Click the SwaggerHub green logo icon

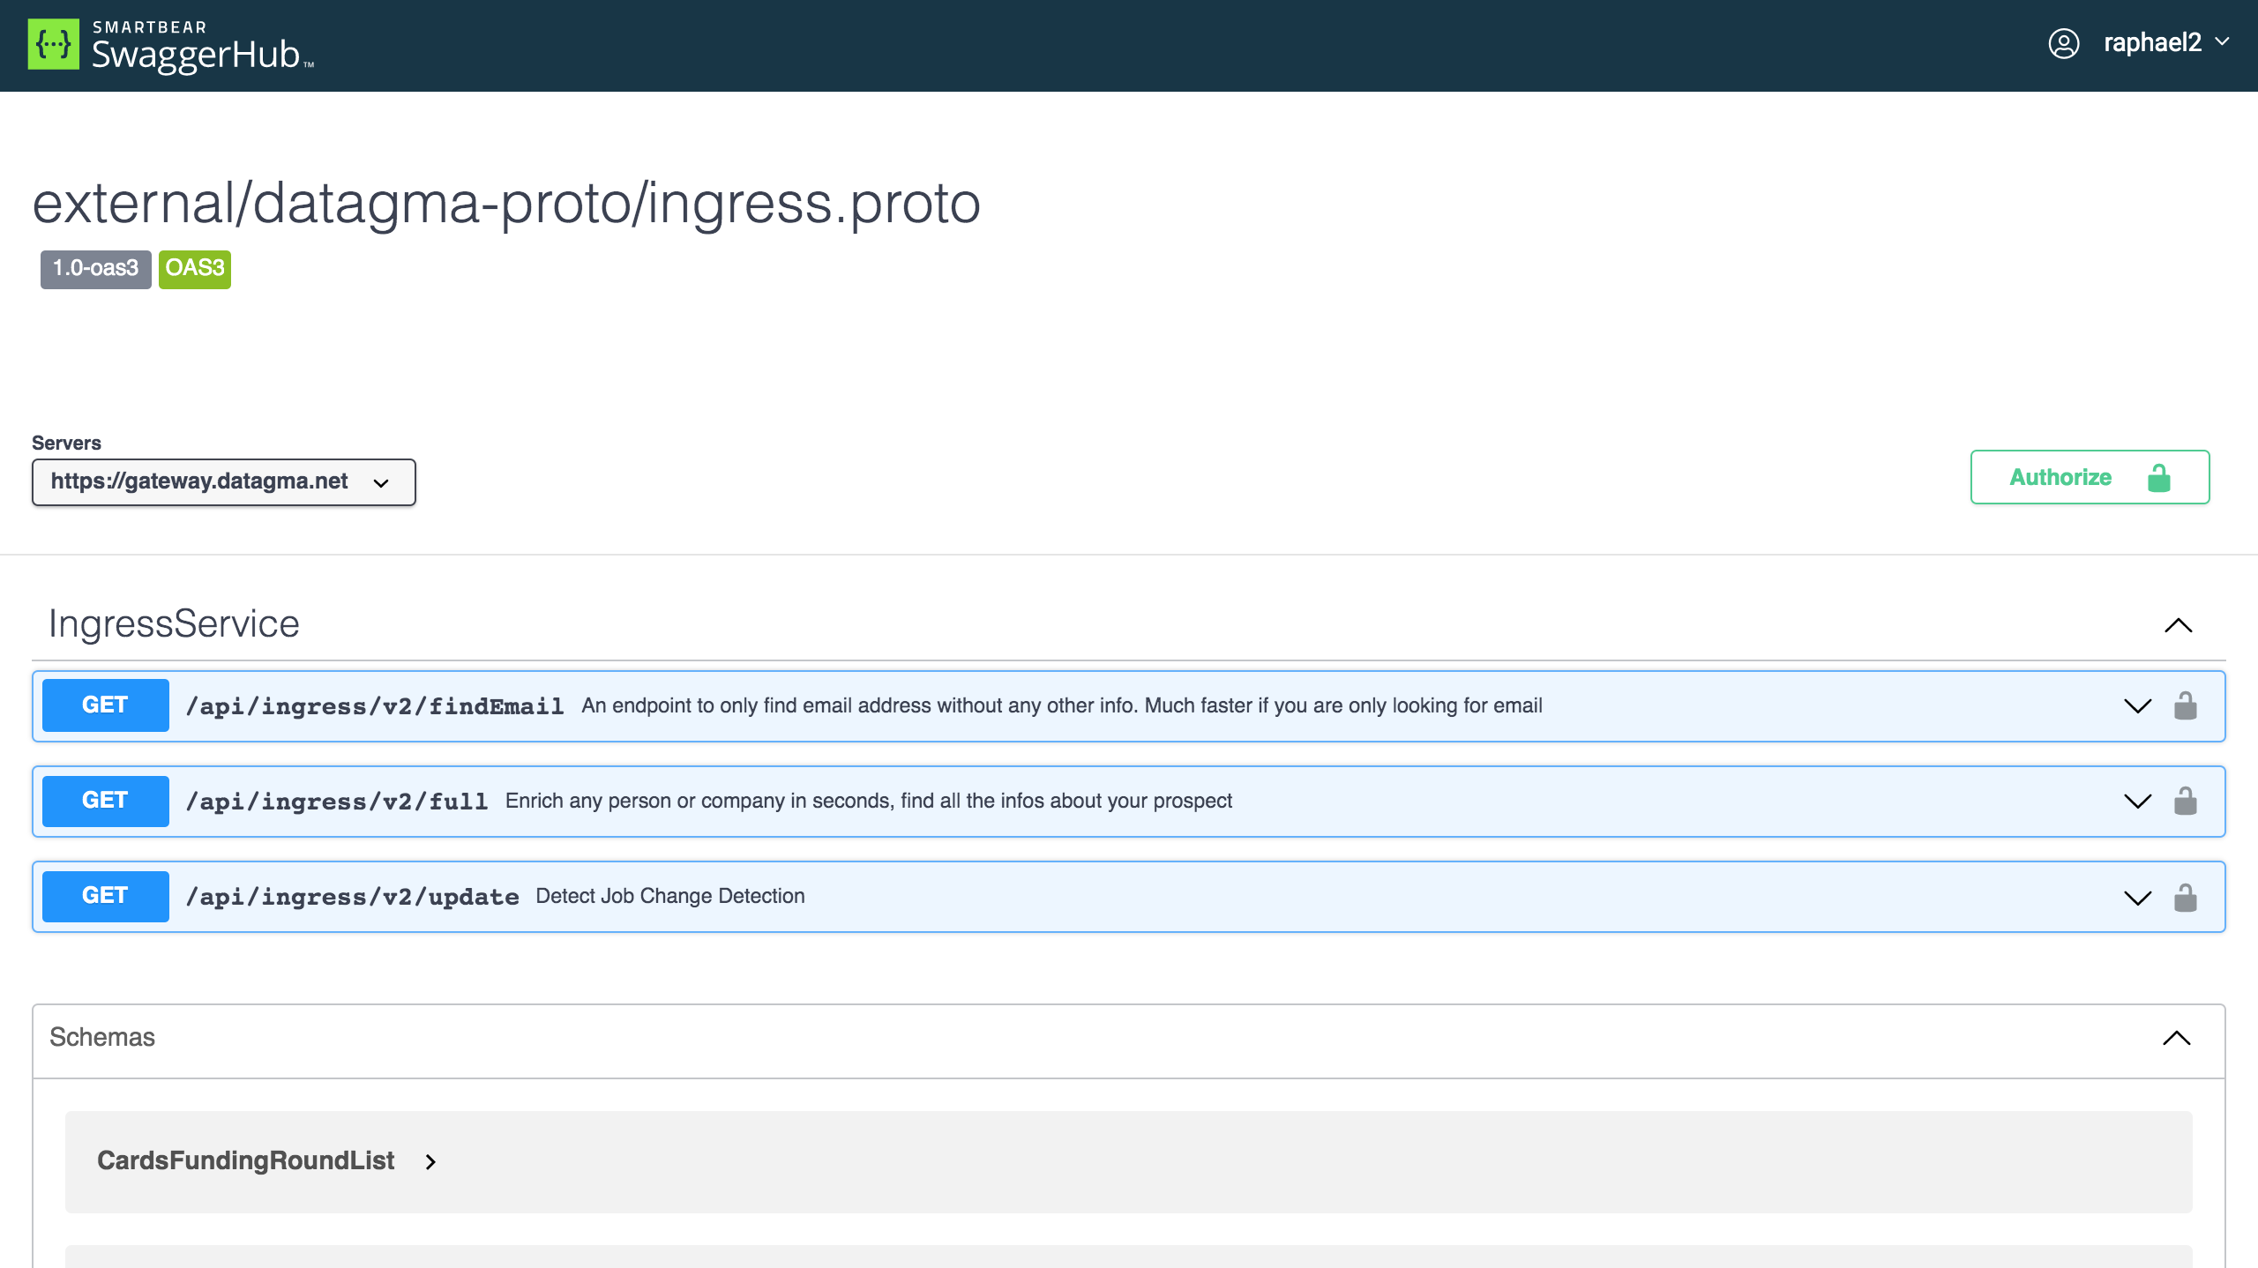53,44
